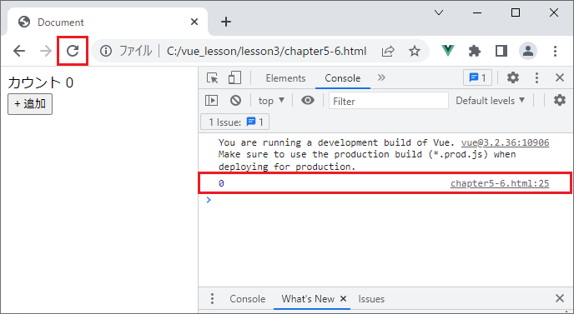
Task: Open the Vue devtools extension icon
Action: [448, 51]
